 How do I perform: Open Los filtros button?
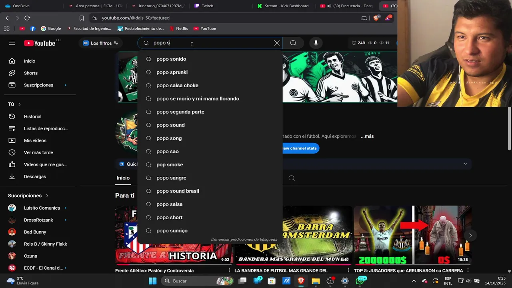[100, 43]
